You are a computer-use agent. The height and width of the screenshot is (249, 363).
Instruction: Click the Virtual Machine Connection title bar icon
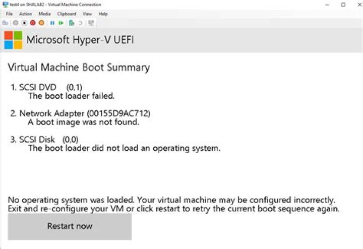[x=5, y=5]
